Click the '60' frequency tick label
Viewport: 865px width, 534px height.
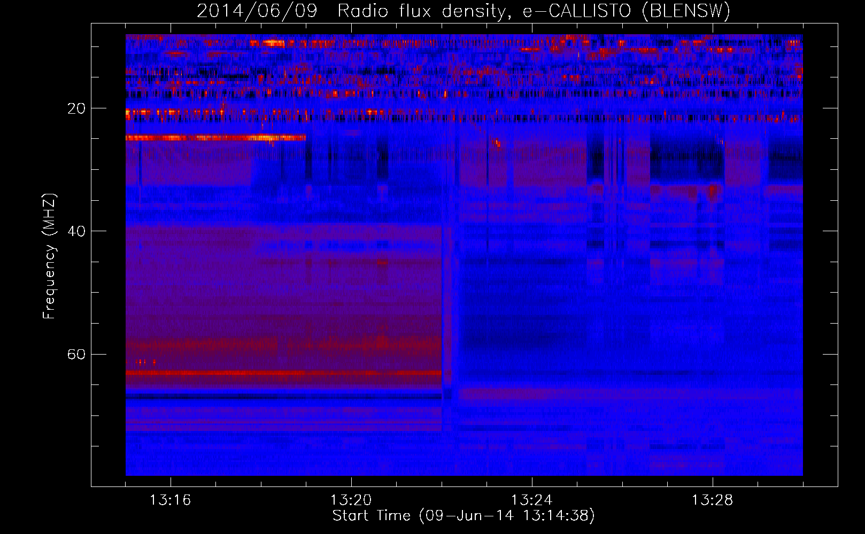click(x=76, y=354)
